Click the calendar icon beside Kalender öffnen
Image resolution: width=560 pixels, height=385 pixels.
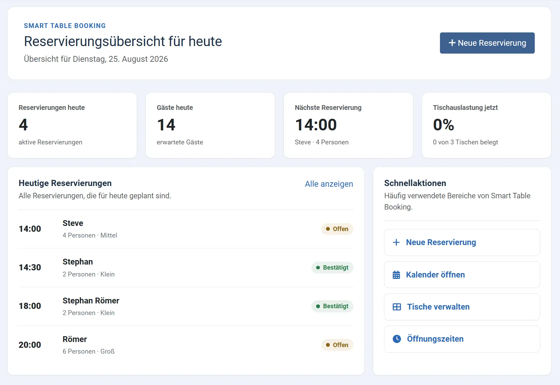[x=396, y=275]
